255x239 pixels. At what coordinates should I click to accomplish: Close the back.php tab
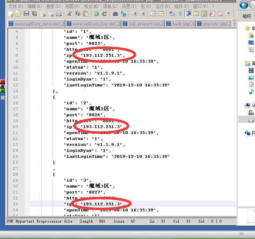coord(192,24)
